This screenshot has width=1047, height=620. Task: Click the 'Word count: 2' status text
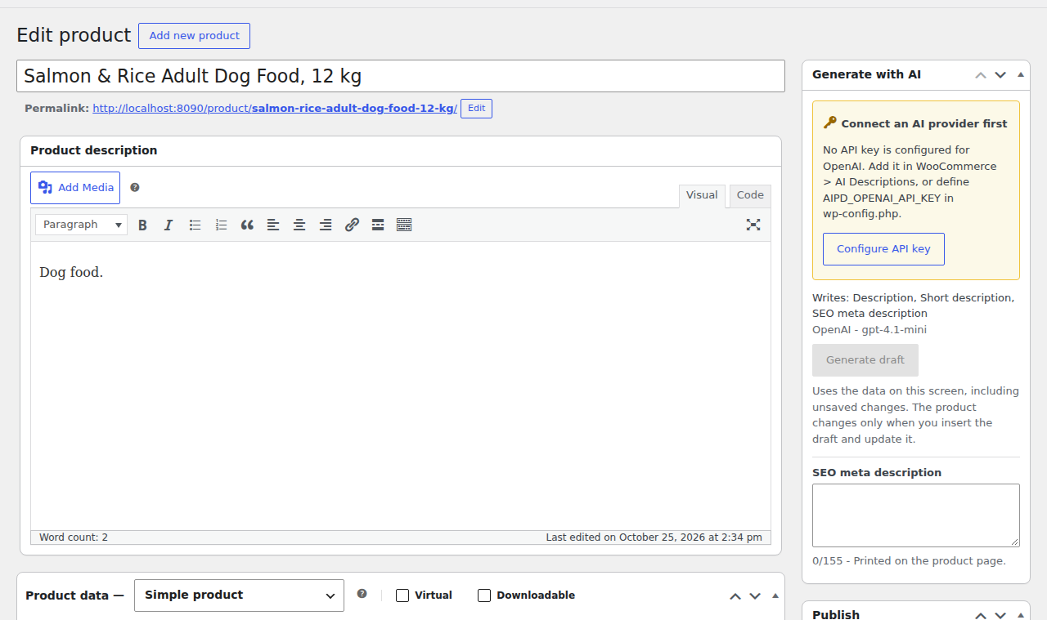[74, 537]
